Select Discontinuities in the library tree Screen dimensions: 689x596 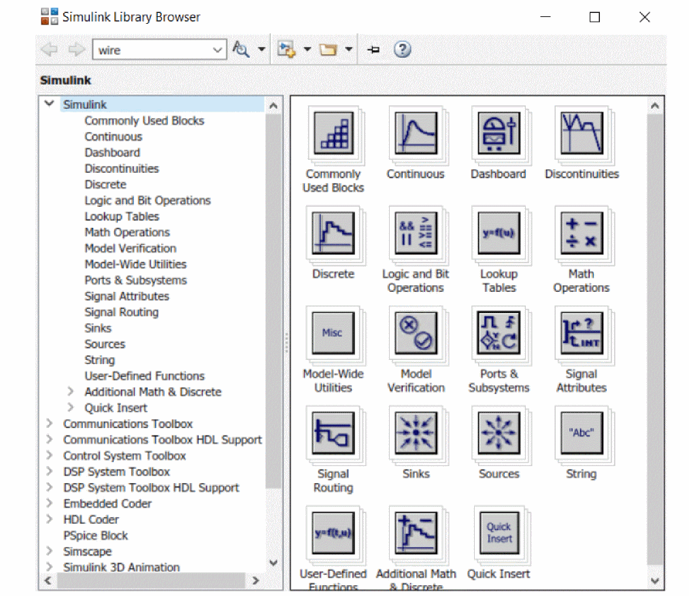122,168
